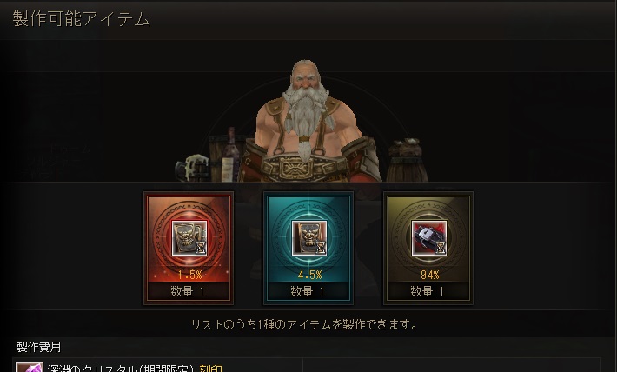Click 数量 1 on the gold card
Screen dimensions: 617x372
pyautogui.click(x=427, y=291)
